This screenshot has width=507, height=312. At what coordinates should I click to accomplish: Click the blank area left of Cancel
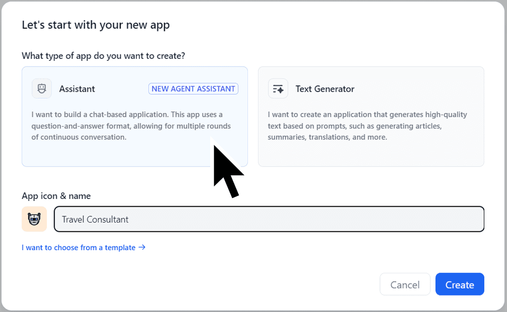click(x=242, y=284)
